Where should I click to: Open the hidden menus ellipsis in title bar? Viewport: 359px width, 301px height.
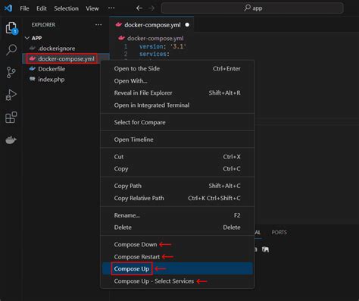coord(111,8)
